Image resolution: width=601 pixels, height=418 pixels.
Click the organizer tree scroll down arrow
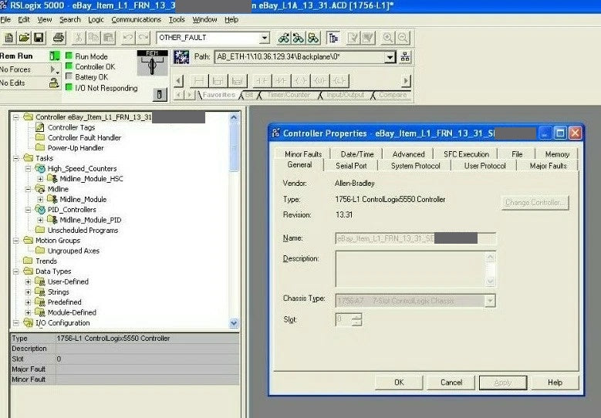click(x=234, y=323)
